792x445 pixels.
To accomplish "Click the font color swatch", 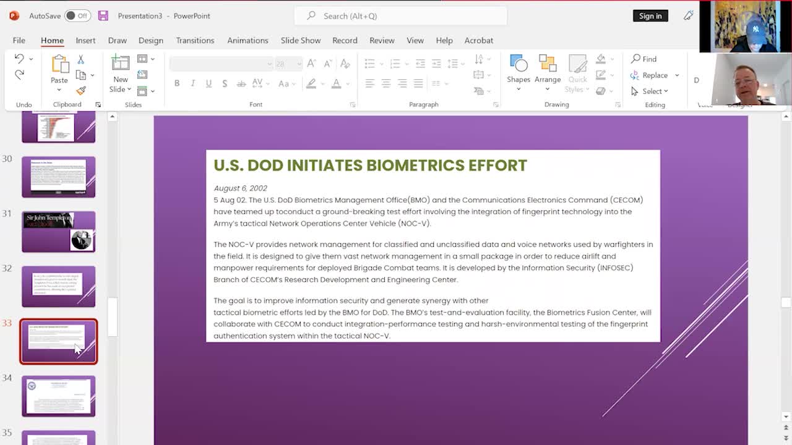I will [x=337, y=83].
